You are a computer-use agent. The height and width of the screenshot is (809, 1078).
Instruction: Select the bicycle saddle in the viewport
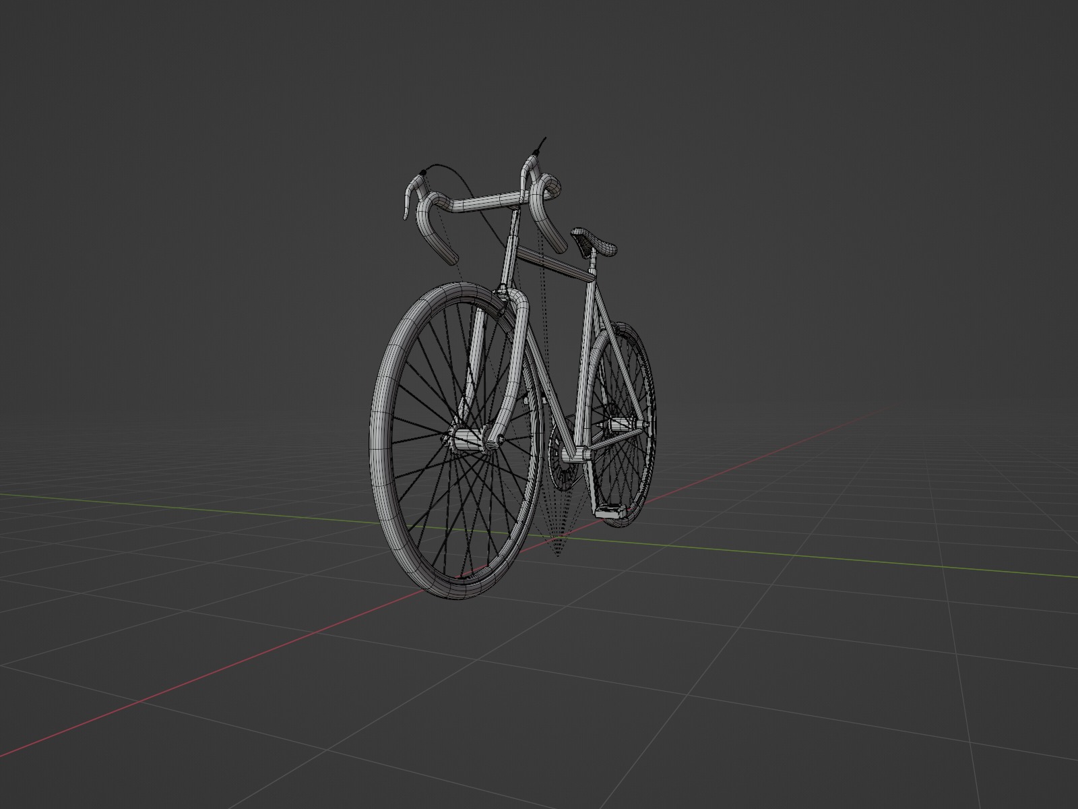(594, 242)
